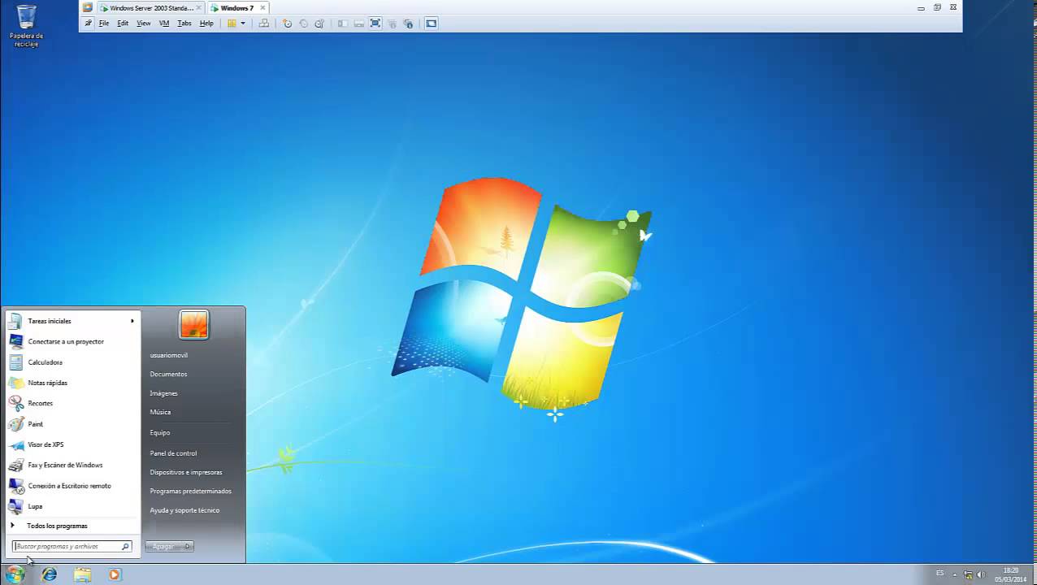Screen dimensions: 1037x585
Task: Close the Windows Server 2003 tab
Action: [x=200, y=8]
